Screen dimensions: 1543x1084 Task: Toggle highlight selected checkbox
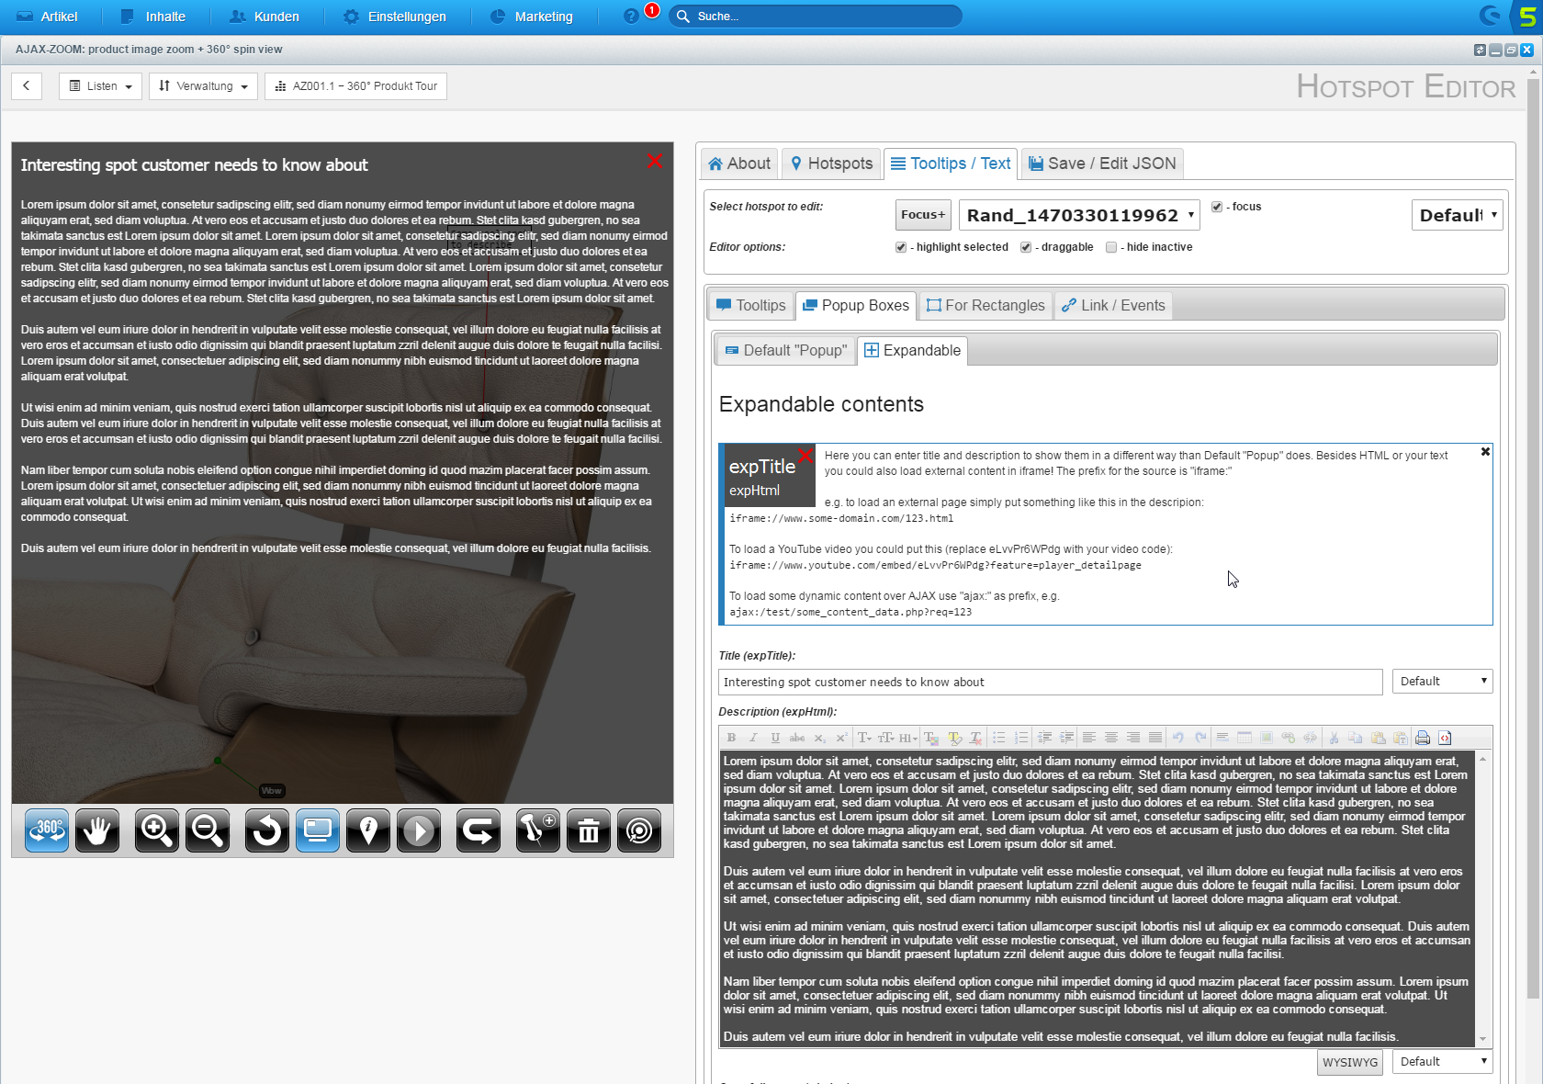click(901, 247)
